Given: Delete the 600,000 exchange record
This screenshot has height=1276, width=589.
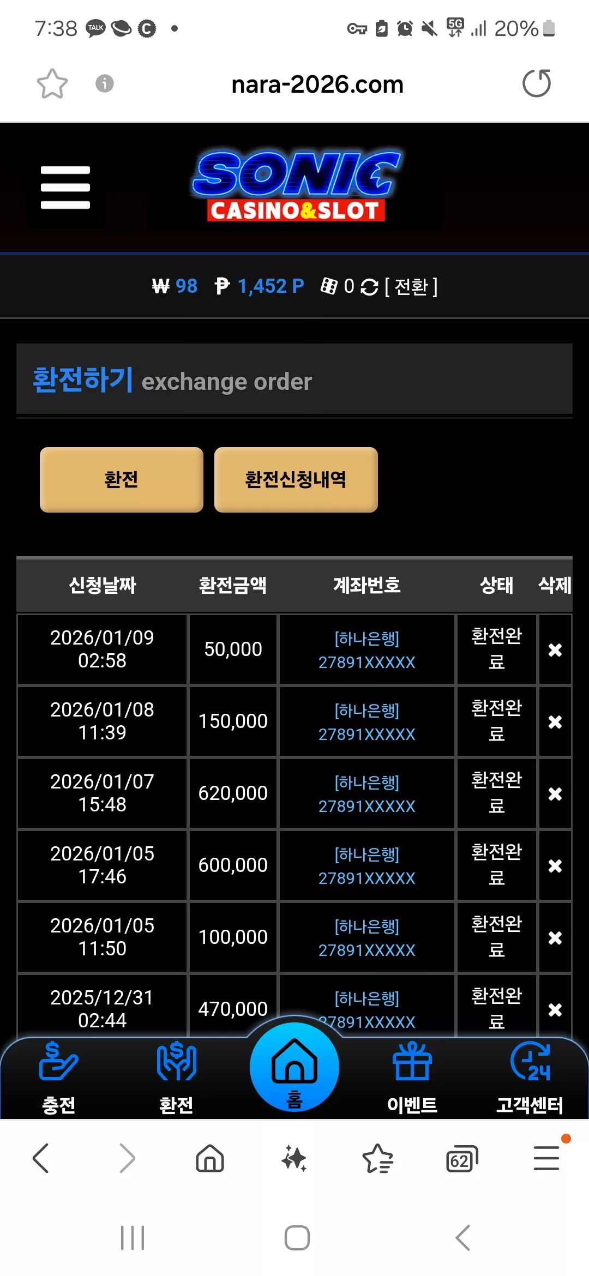Looking at the screenshot, I should coord(555,865).
